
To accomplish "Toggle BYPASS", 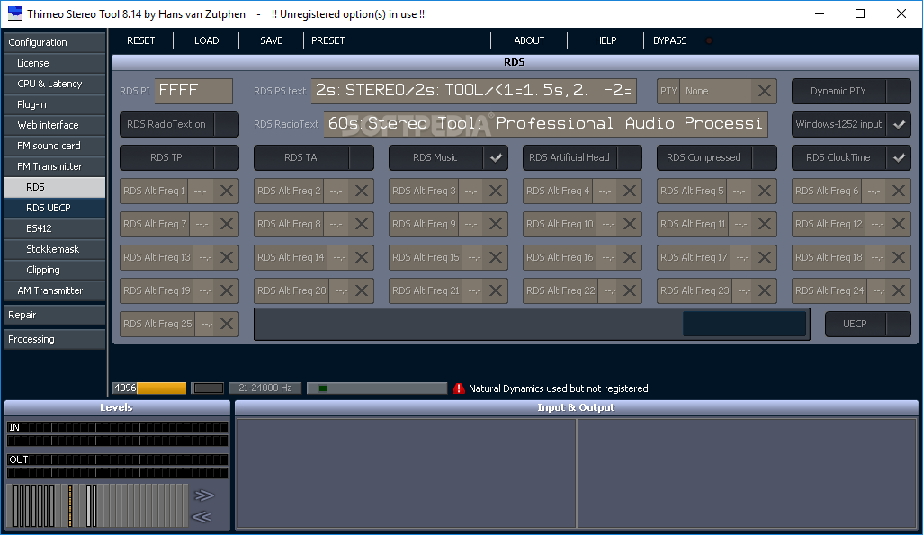I will (x=670, y=40).
